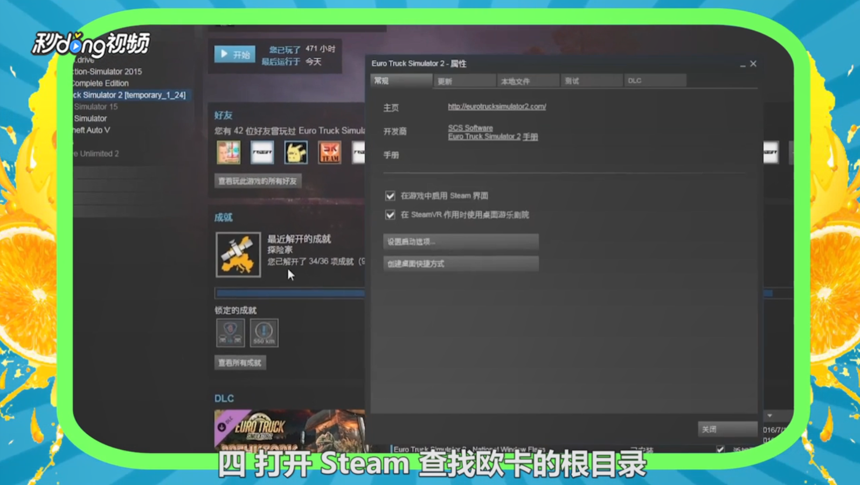Click the 关闭 Close button in properties
This screenshot has height=485, width=860.
(x=727, y=429)
